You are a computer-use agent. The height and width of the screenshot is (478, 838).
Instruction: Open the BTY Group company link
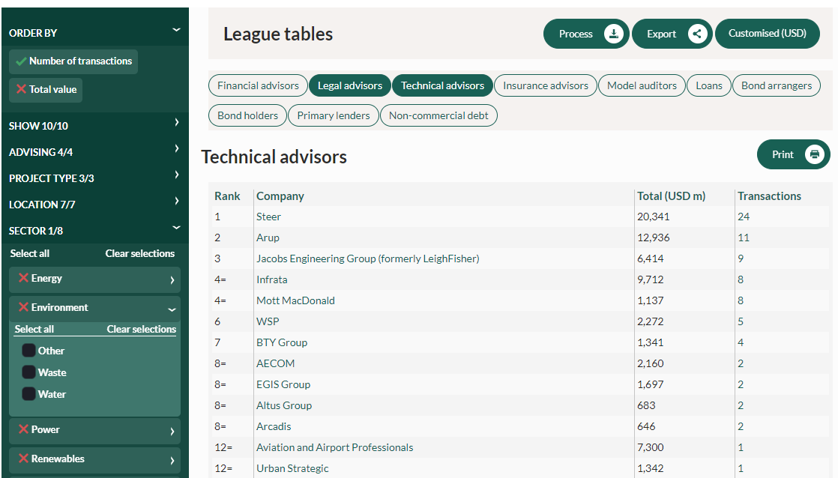[x=282, y=342]
